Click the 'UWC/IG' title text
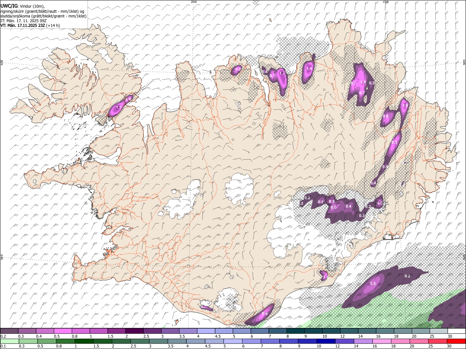The image size is (466, 349). [x=9, y=6]
